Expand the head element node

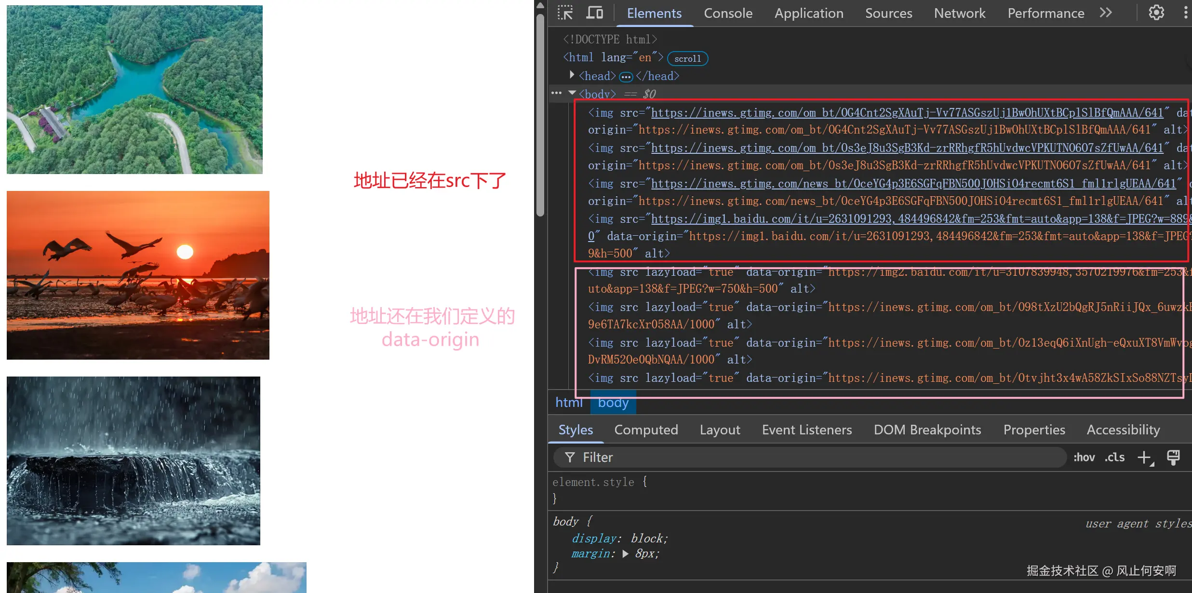tap(572, 75)
